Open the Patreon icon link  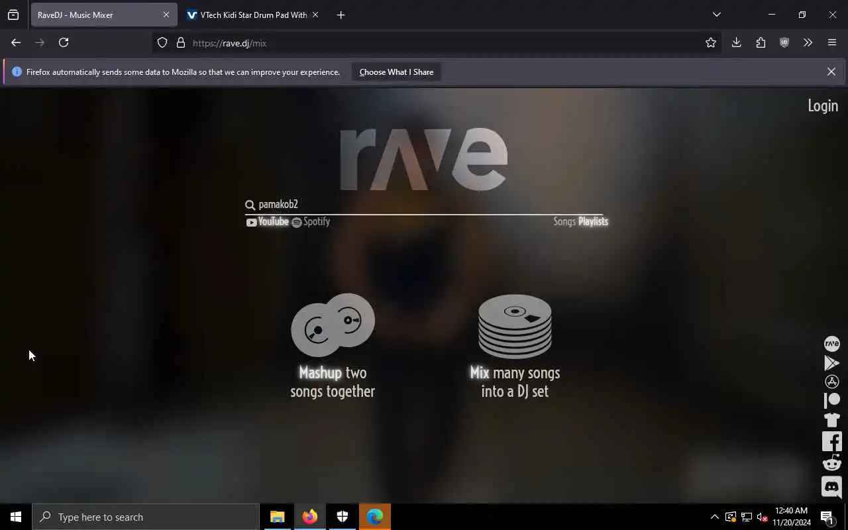[831, 400]
